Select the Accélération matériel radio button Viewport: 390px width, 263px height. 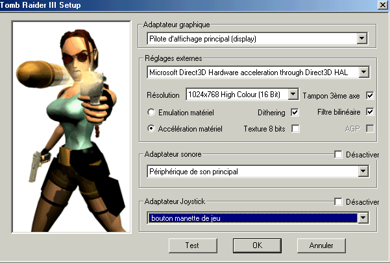tap(151, 129)
